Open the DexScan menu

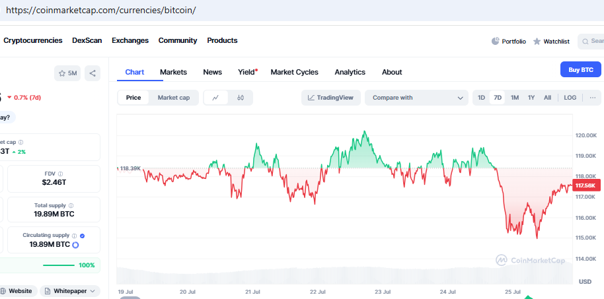pyautogui.click(x=87, y=40)
